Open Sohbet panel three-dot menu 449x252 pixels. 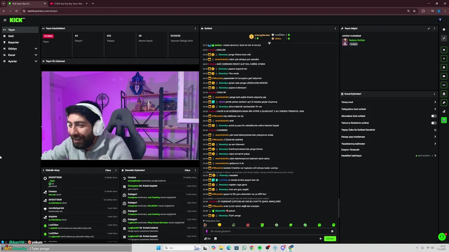click(x=336, y=28)
